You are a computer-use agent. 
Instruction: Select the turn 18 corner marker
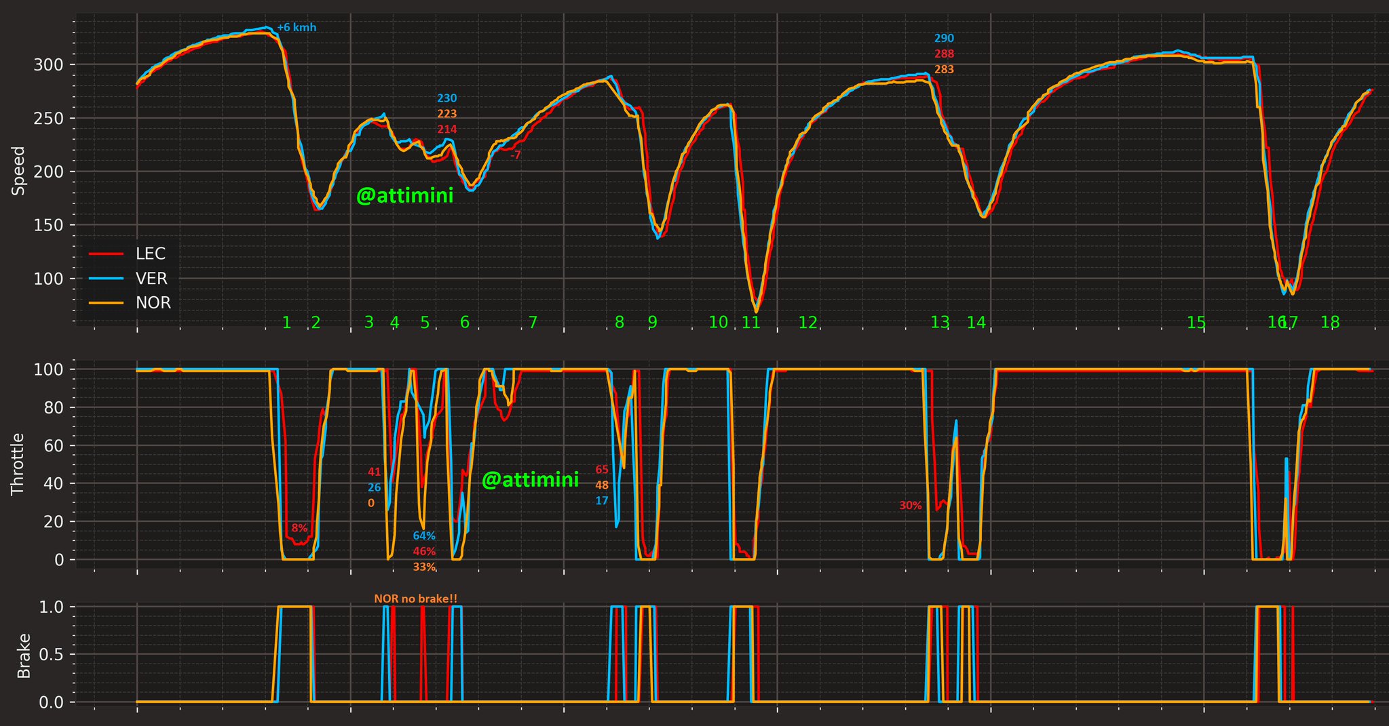tap(1330, 323)
